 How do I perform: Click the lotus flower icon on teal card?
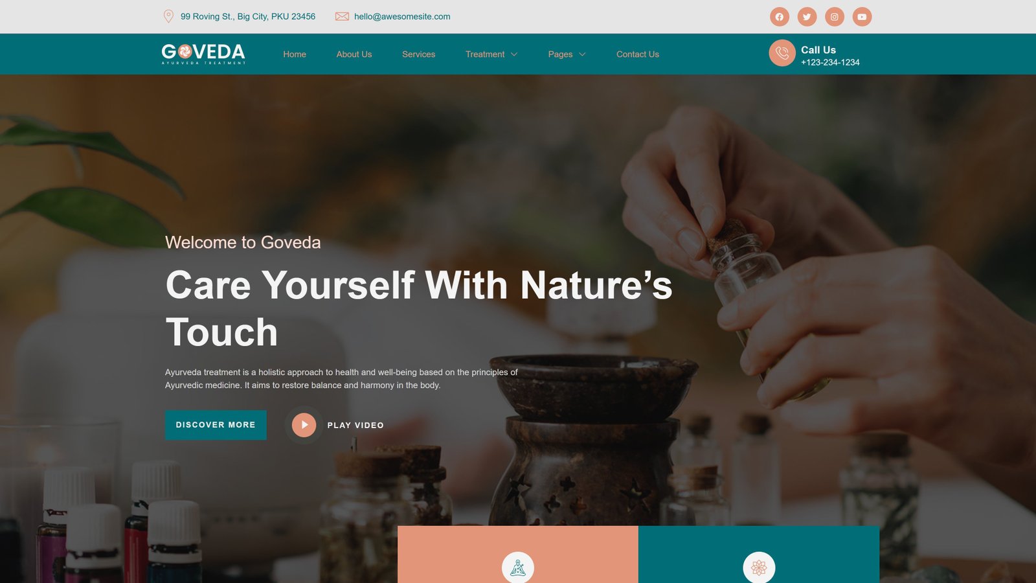(759, 567)
